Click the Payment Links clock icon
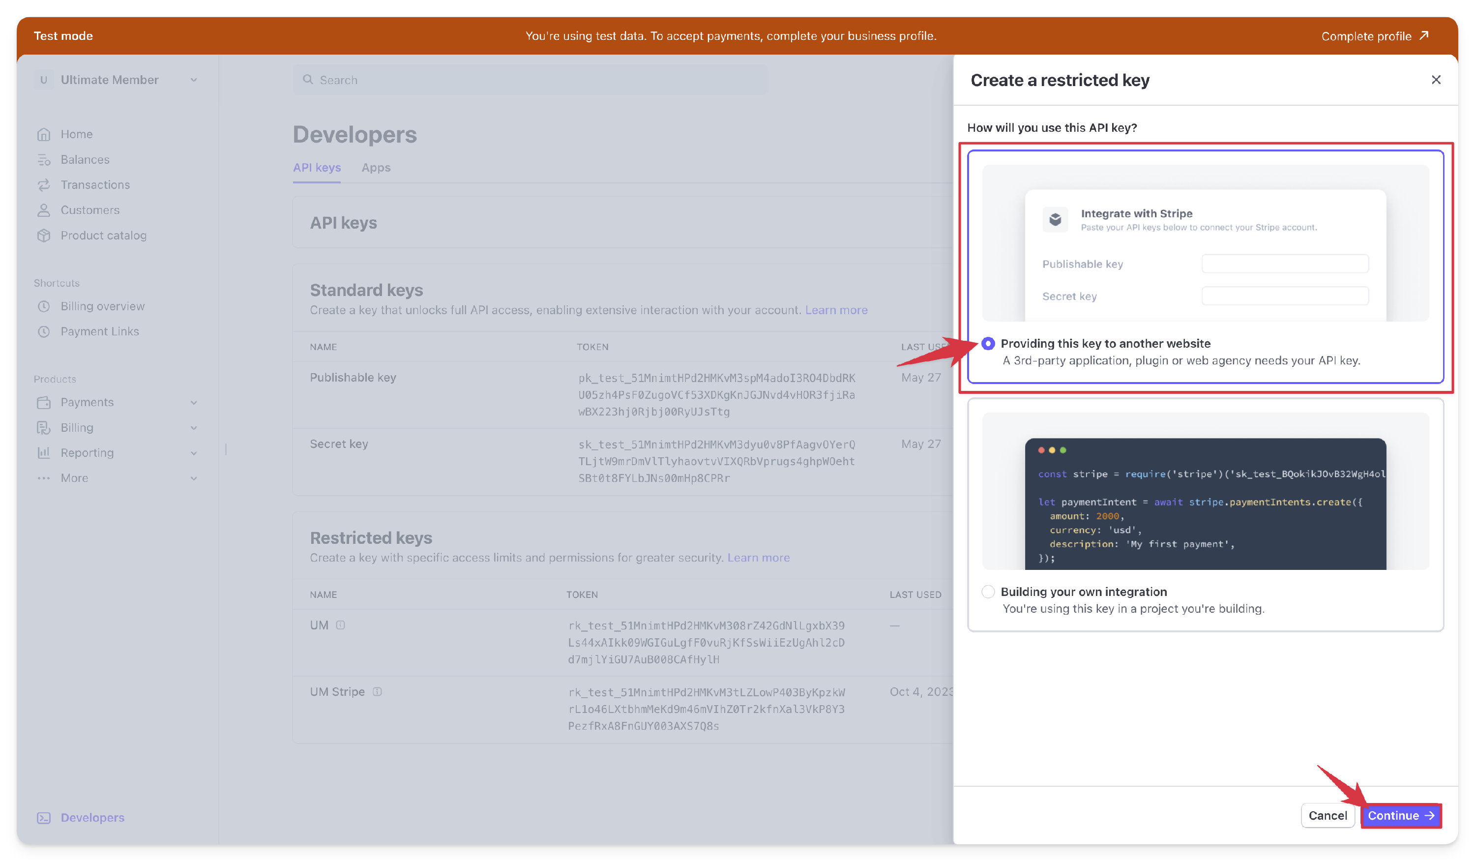 click(44, 331)
